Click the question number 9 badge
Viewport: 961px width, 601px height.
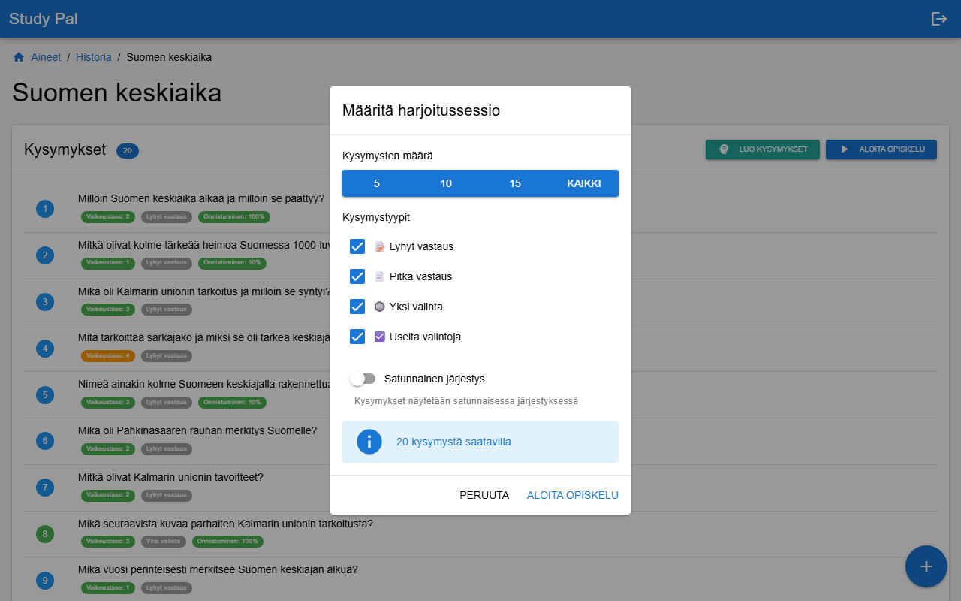(45, 581)
